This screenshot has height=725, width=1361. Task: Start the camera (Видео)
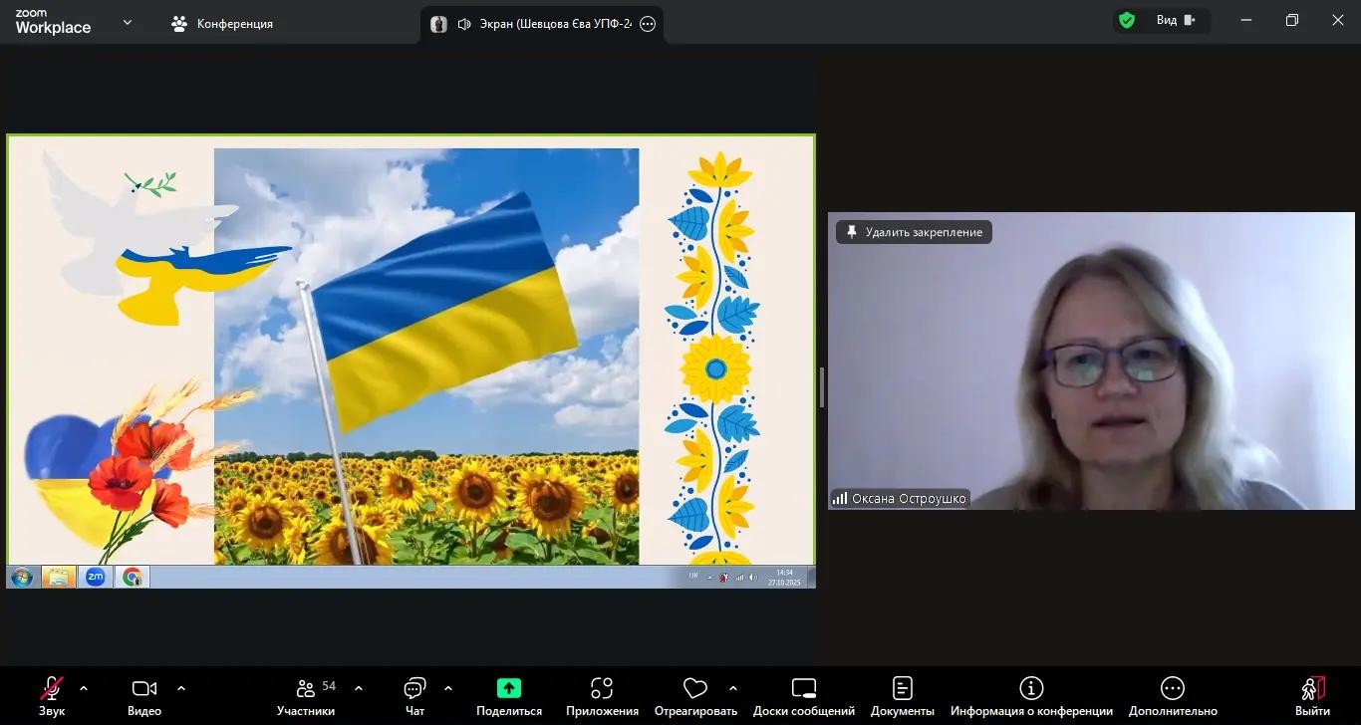point(143,694)
